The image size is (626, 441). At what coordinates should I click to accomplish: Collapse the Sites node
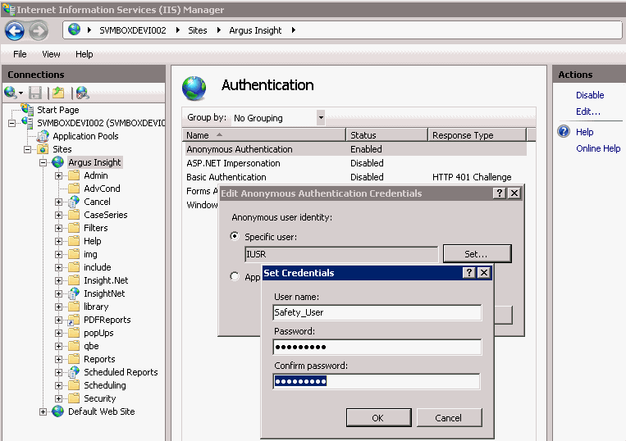pos(28,149)
